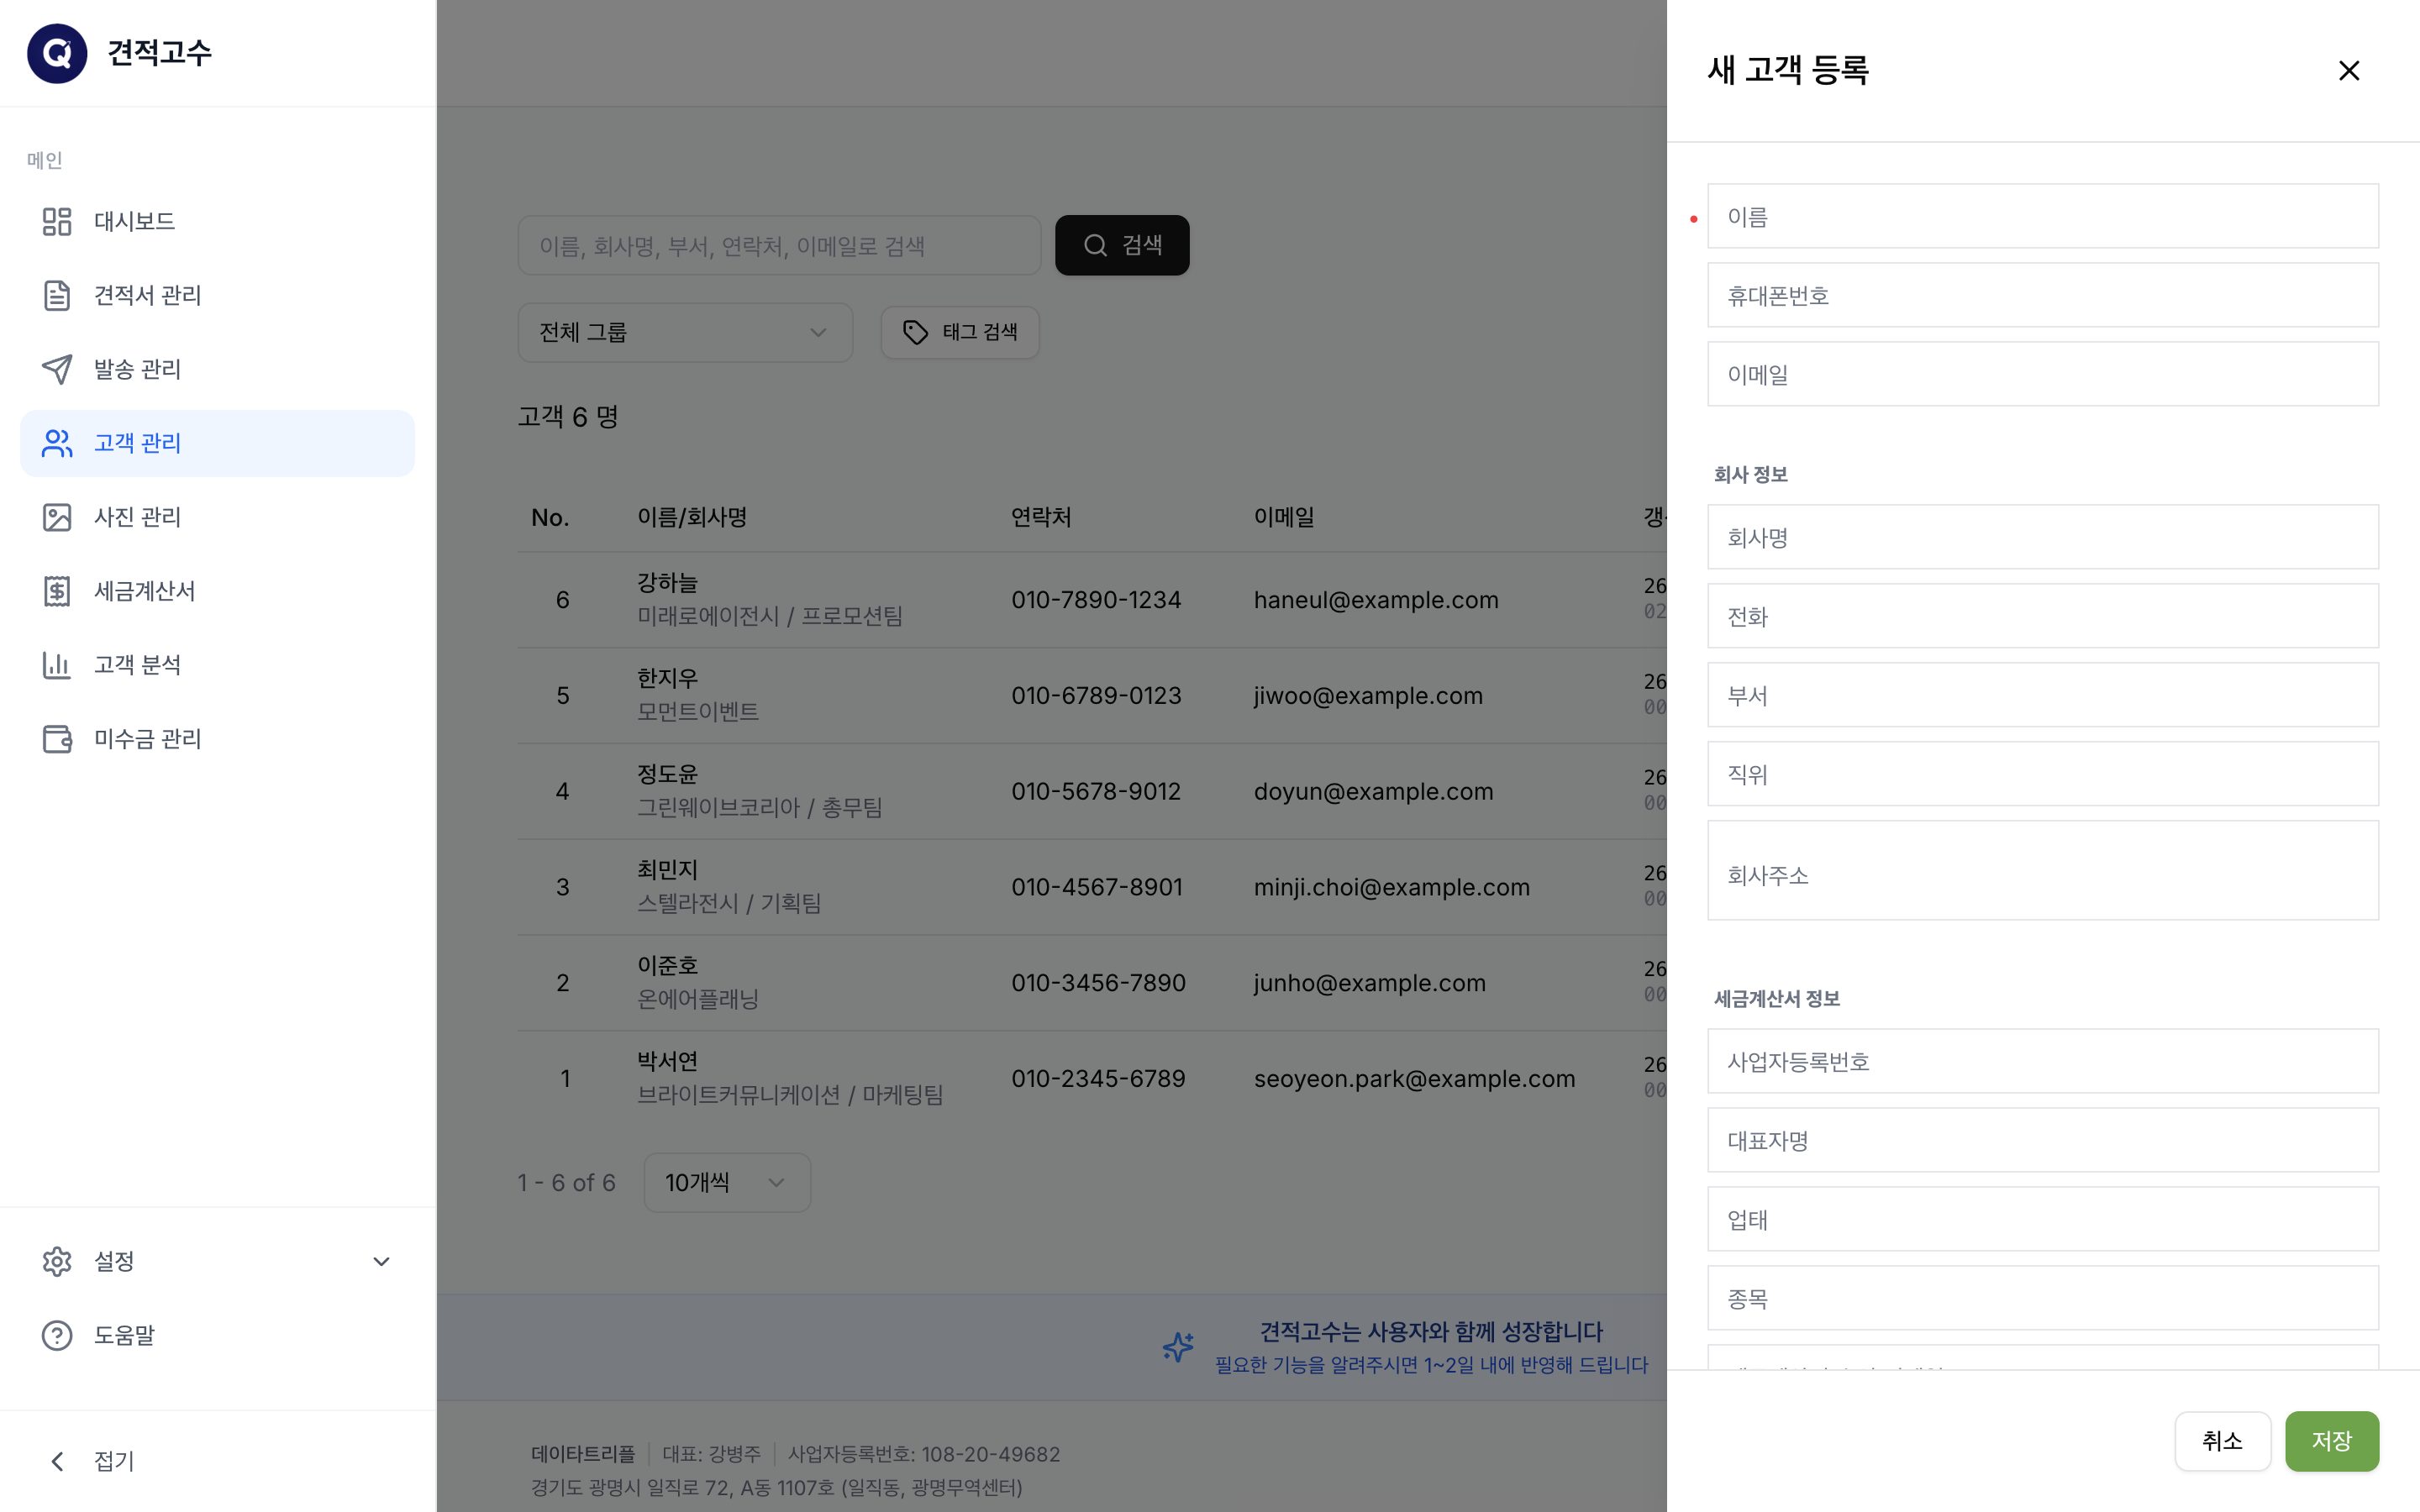The height and width of the screenshot is (1512, 2420).
Task: Focus the 종목 input field
Action: coord(2043,1298)
